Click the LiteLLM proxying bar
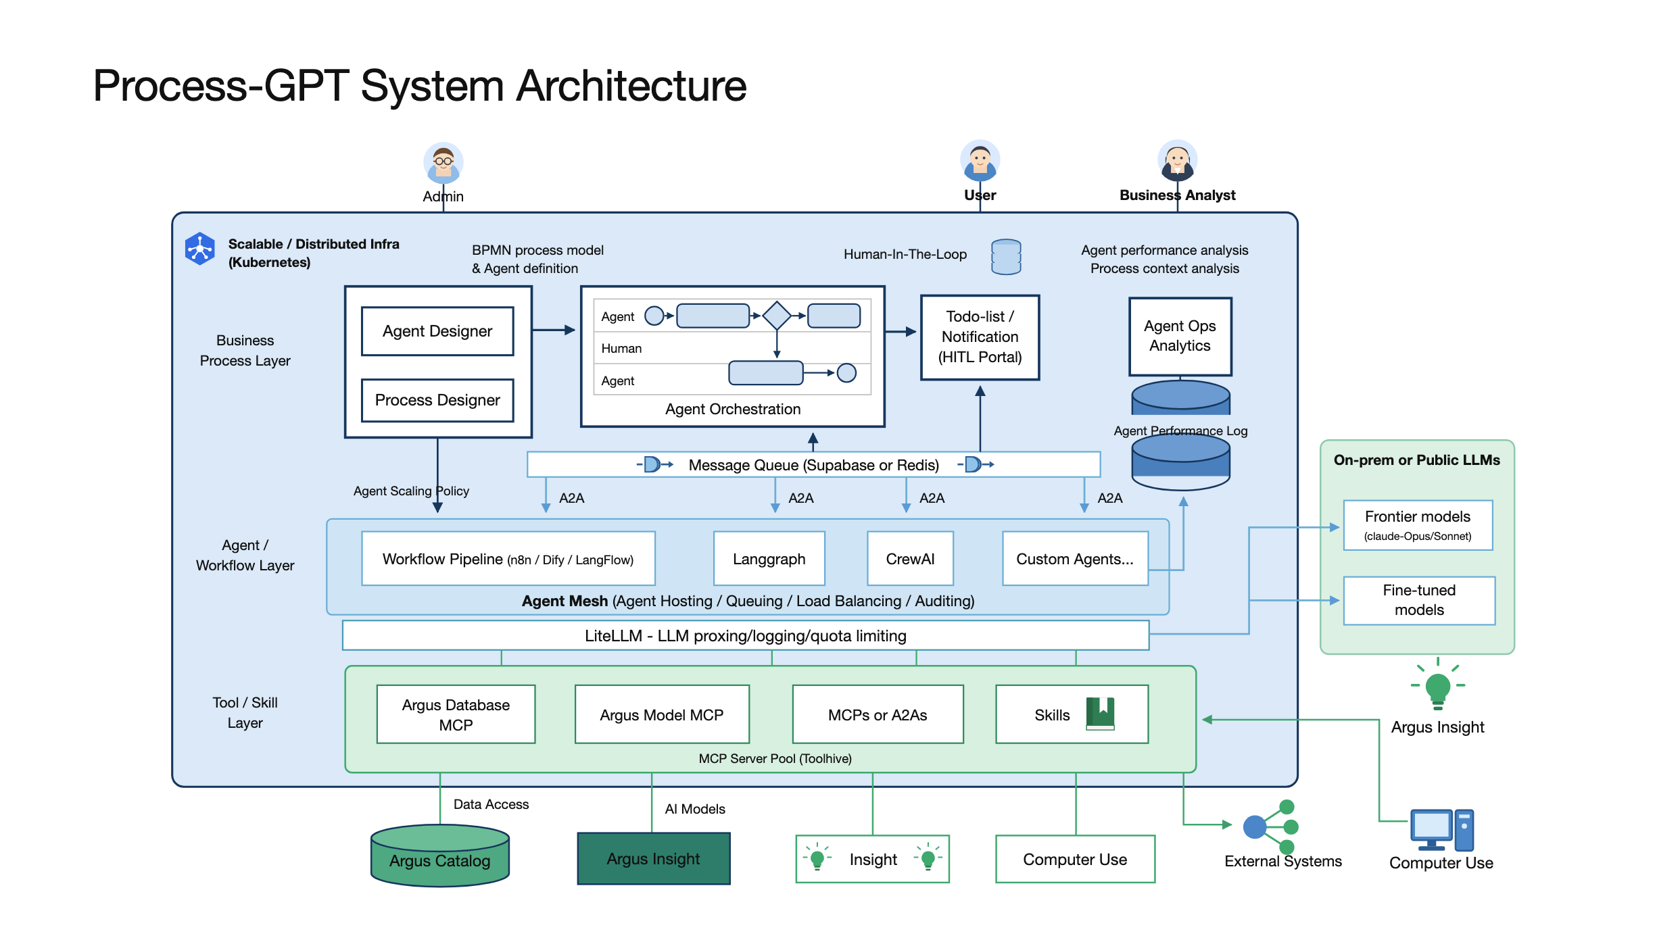 pos(746,635)
